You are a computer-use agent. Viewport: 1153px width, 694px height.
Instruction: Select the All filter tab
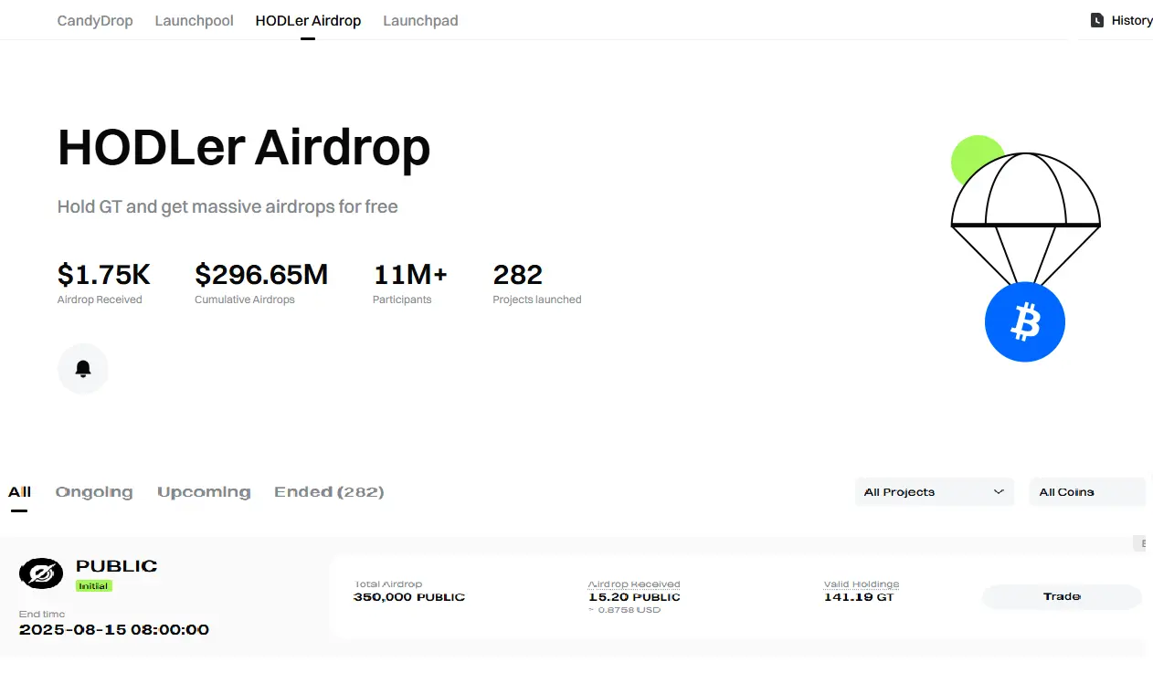tap(19, 491)
